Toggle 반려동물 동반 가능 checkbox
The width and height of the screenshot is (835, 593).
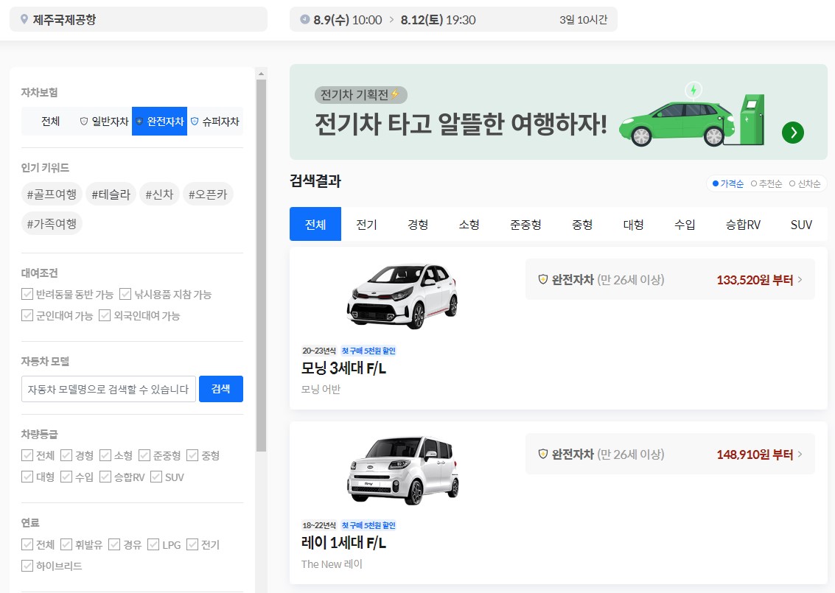(x=27, y=294)
